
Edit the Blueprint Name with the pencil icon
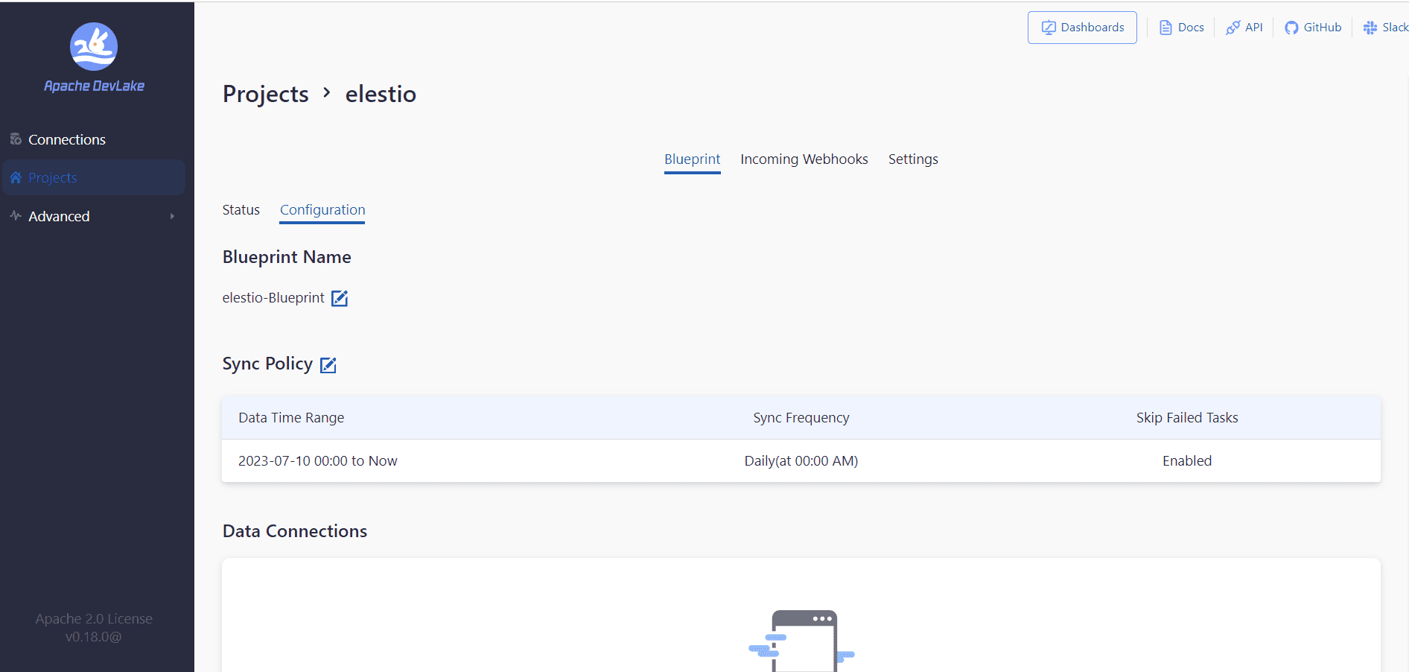point(339,298)
